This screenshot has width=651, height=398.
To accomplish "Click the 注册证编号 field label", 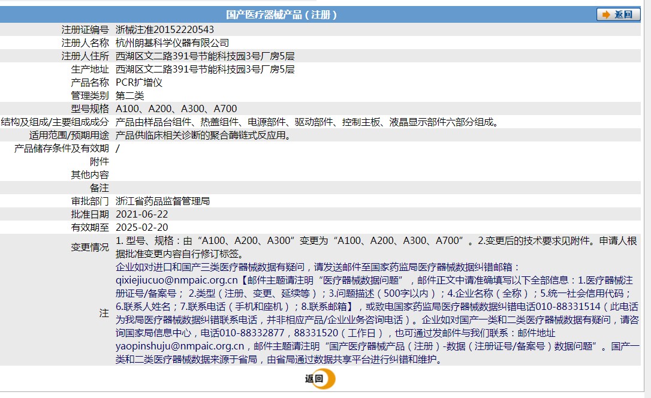I will click(x=85, y=29).
